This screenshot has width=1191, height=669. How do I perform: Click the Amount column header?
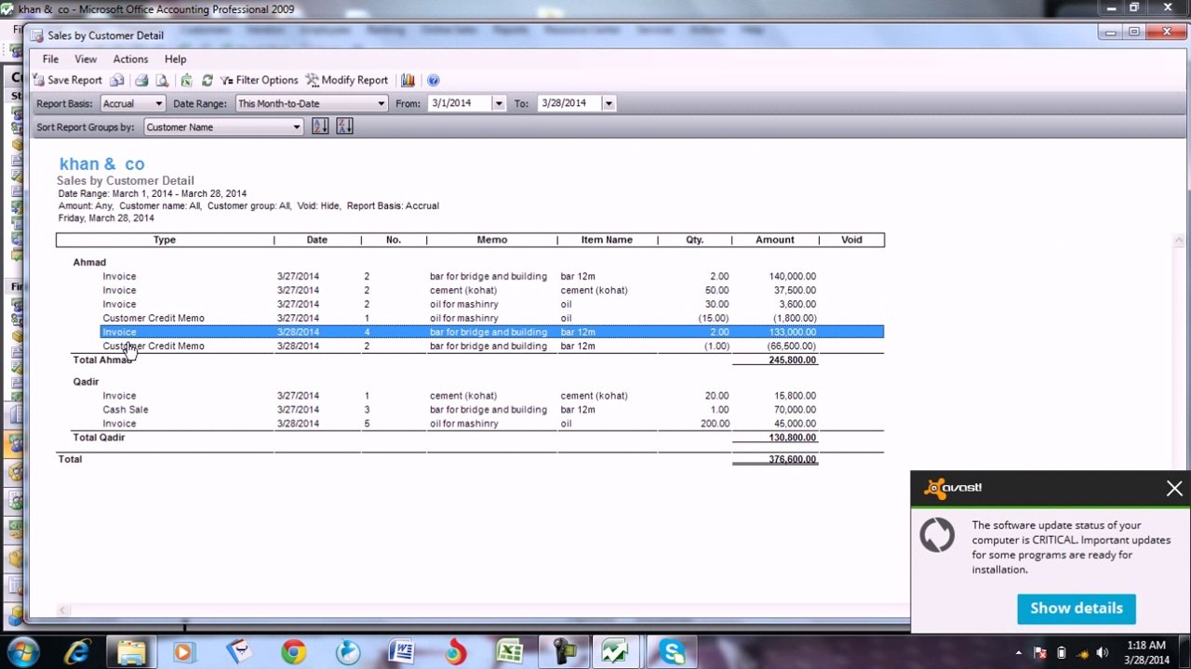775,240
